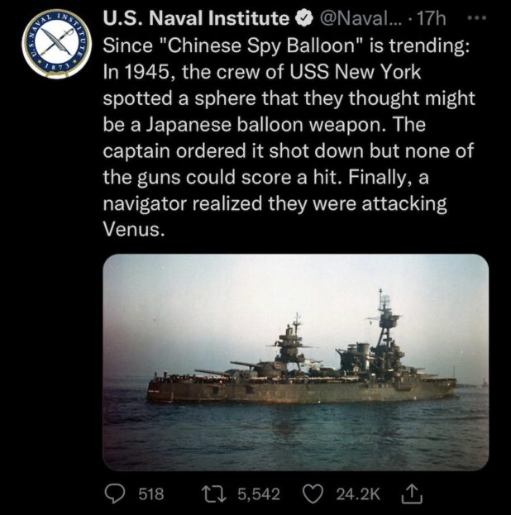Viewport: 511px width, 515px height.
Task: Show the 5,542 retweets count
Action: coord(259,494)
